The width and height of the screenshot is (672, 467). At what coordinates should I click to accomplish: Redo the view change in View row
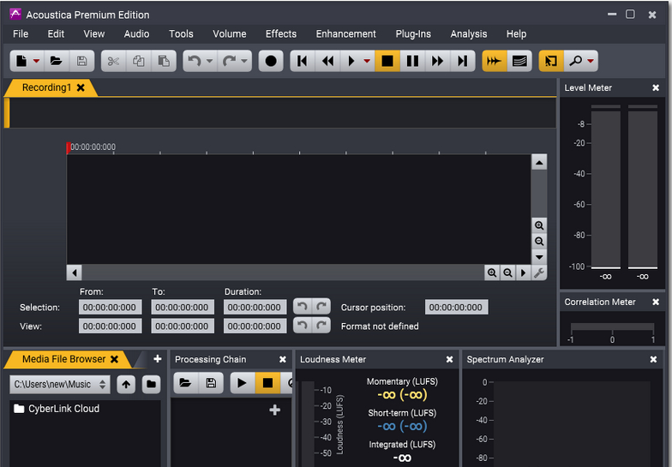pos(321,326)
